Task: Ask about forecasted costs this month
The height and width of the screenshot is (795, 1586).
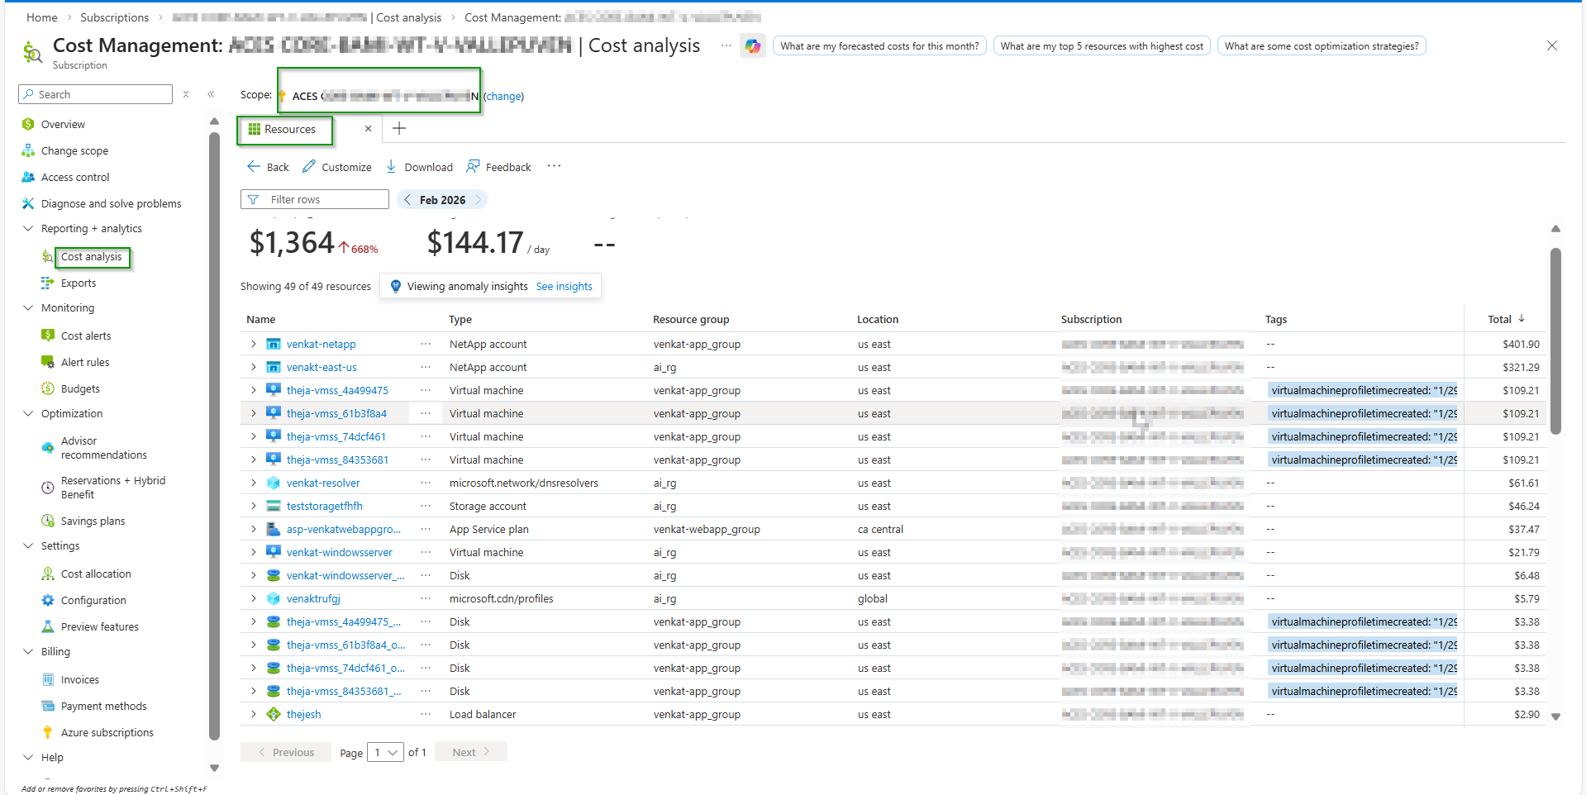Action: click(879, 46)
